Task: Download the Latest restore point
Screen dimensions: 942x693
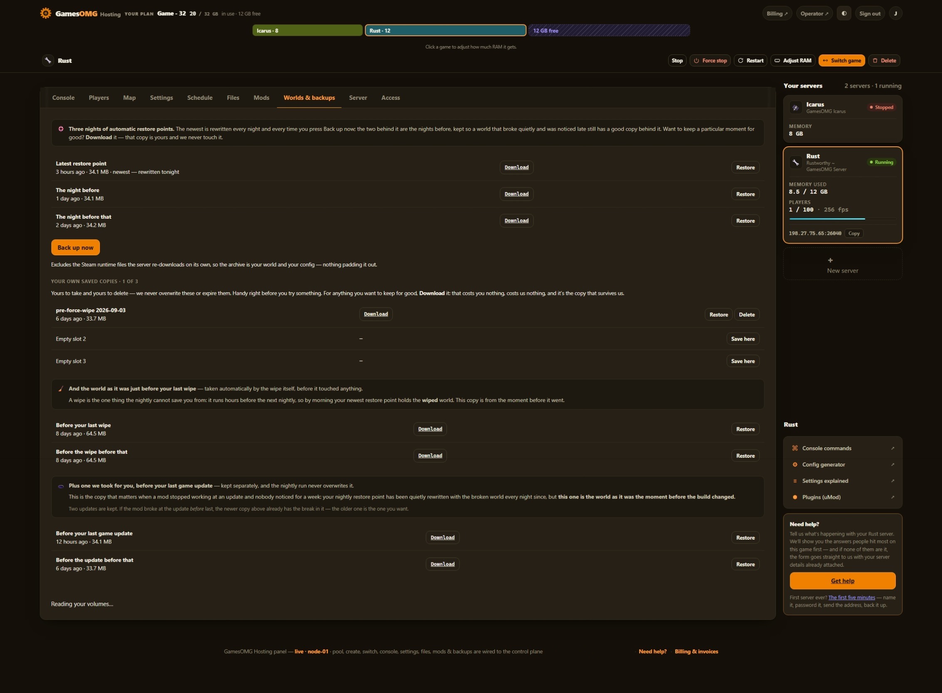Action: click(516, 168)
